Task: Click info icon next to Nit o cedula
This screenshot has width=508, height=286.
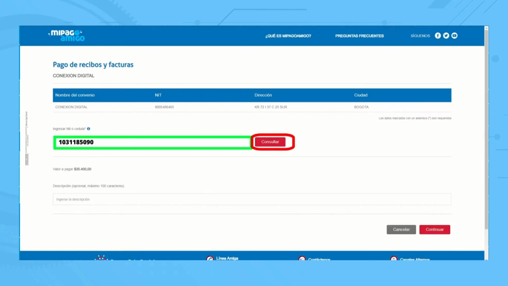Action: point(89,129)
